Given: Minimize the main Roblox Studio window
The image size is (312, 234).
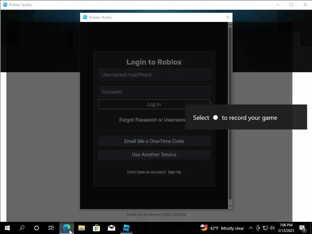Looking at the screenshot, I should [278, 5].
